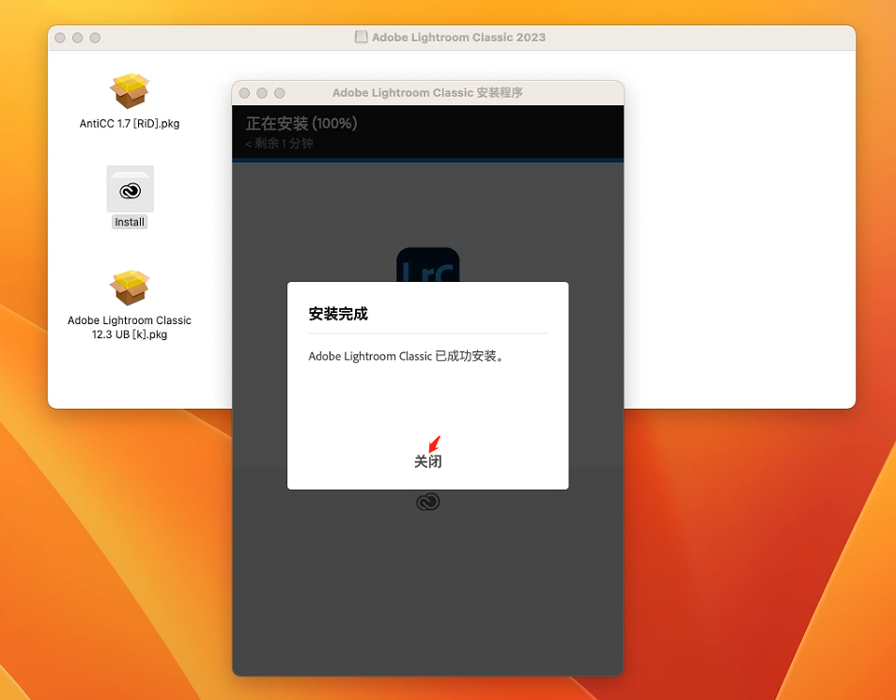Click the folder proxy icon in Finder title
Image resolution: width=896 pixels, height=700 pixels.
(x=362, y=38)
